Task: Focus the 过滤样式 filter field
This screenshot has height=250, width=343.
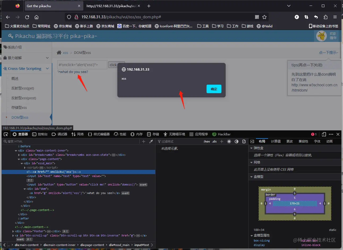Action: (x=180, y=141)
